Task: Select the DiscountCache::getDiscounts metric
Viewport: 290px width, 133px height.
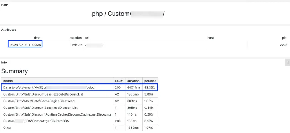Action: (57, 114)
